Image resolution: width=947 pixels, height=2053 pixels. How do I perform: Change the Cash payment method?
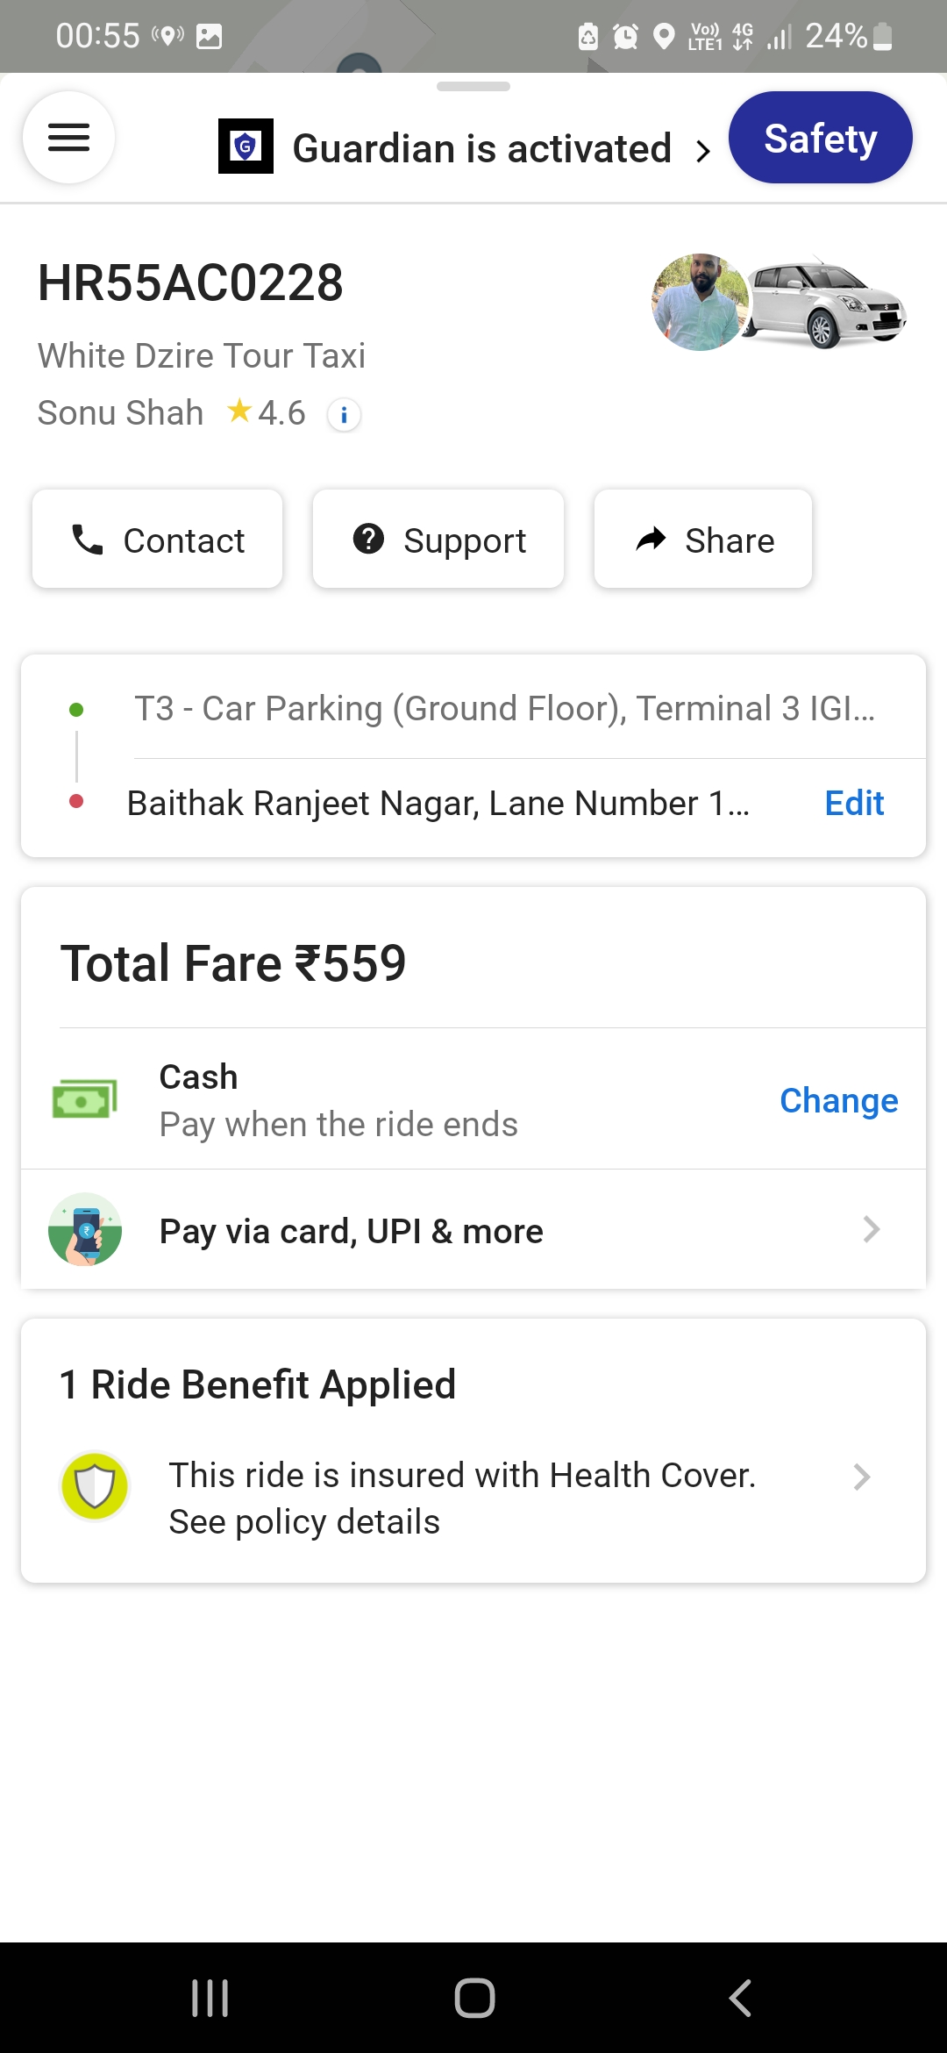[838, 1100]
